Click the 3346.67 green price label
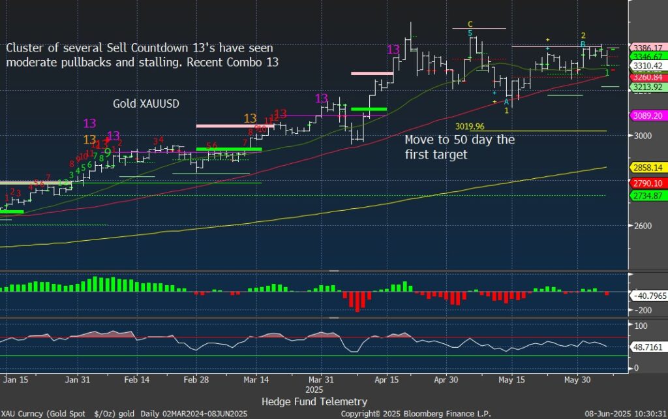This screenshot has height=419, width=668. pos(648,57)
